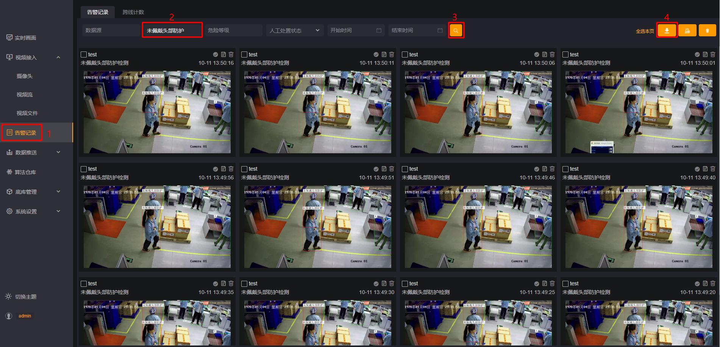Open details document icon for 13:50:11 alarm
This screenshot has height=347, width=720.
(384, 54)
